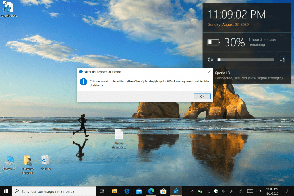Open Windows Security shield tray icon
The width and height of the screenshot is (294, 196).
[216, 191]
